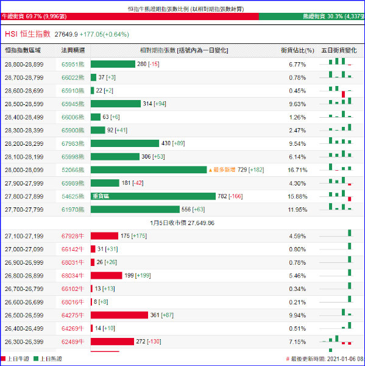365x366 pixels.
Task: Open warrant 67983熊
Action: (x=73, y=143)
